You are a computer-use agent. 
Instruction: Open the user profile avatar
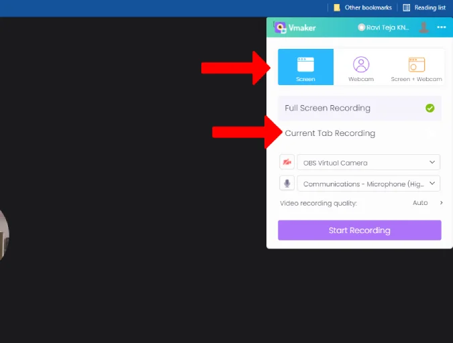click(424, 27)
